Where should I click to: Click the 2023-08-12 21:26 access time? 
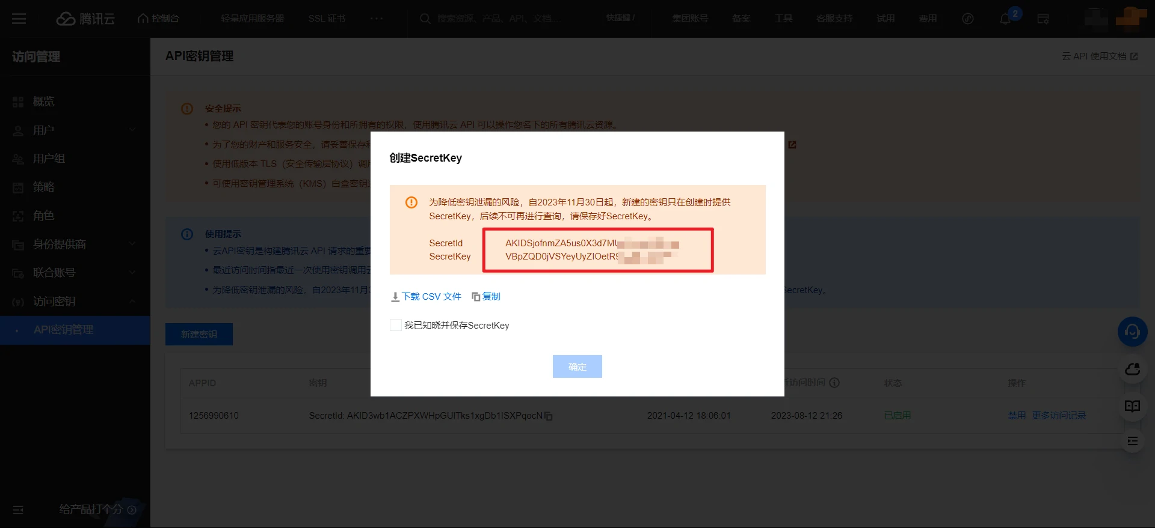pos(807,416)
